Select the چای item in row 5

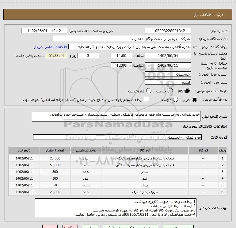(x=145, y=185)
